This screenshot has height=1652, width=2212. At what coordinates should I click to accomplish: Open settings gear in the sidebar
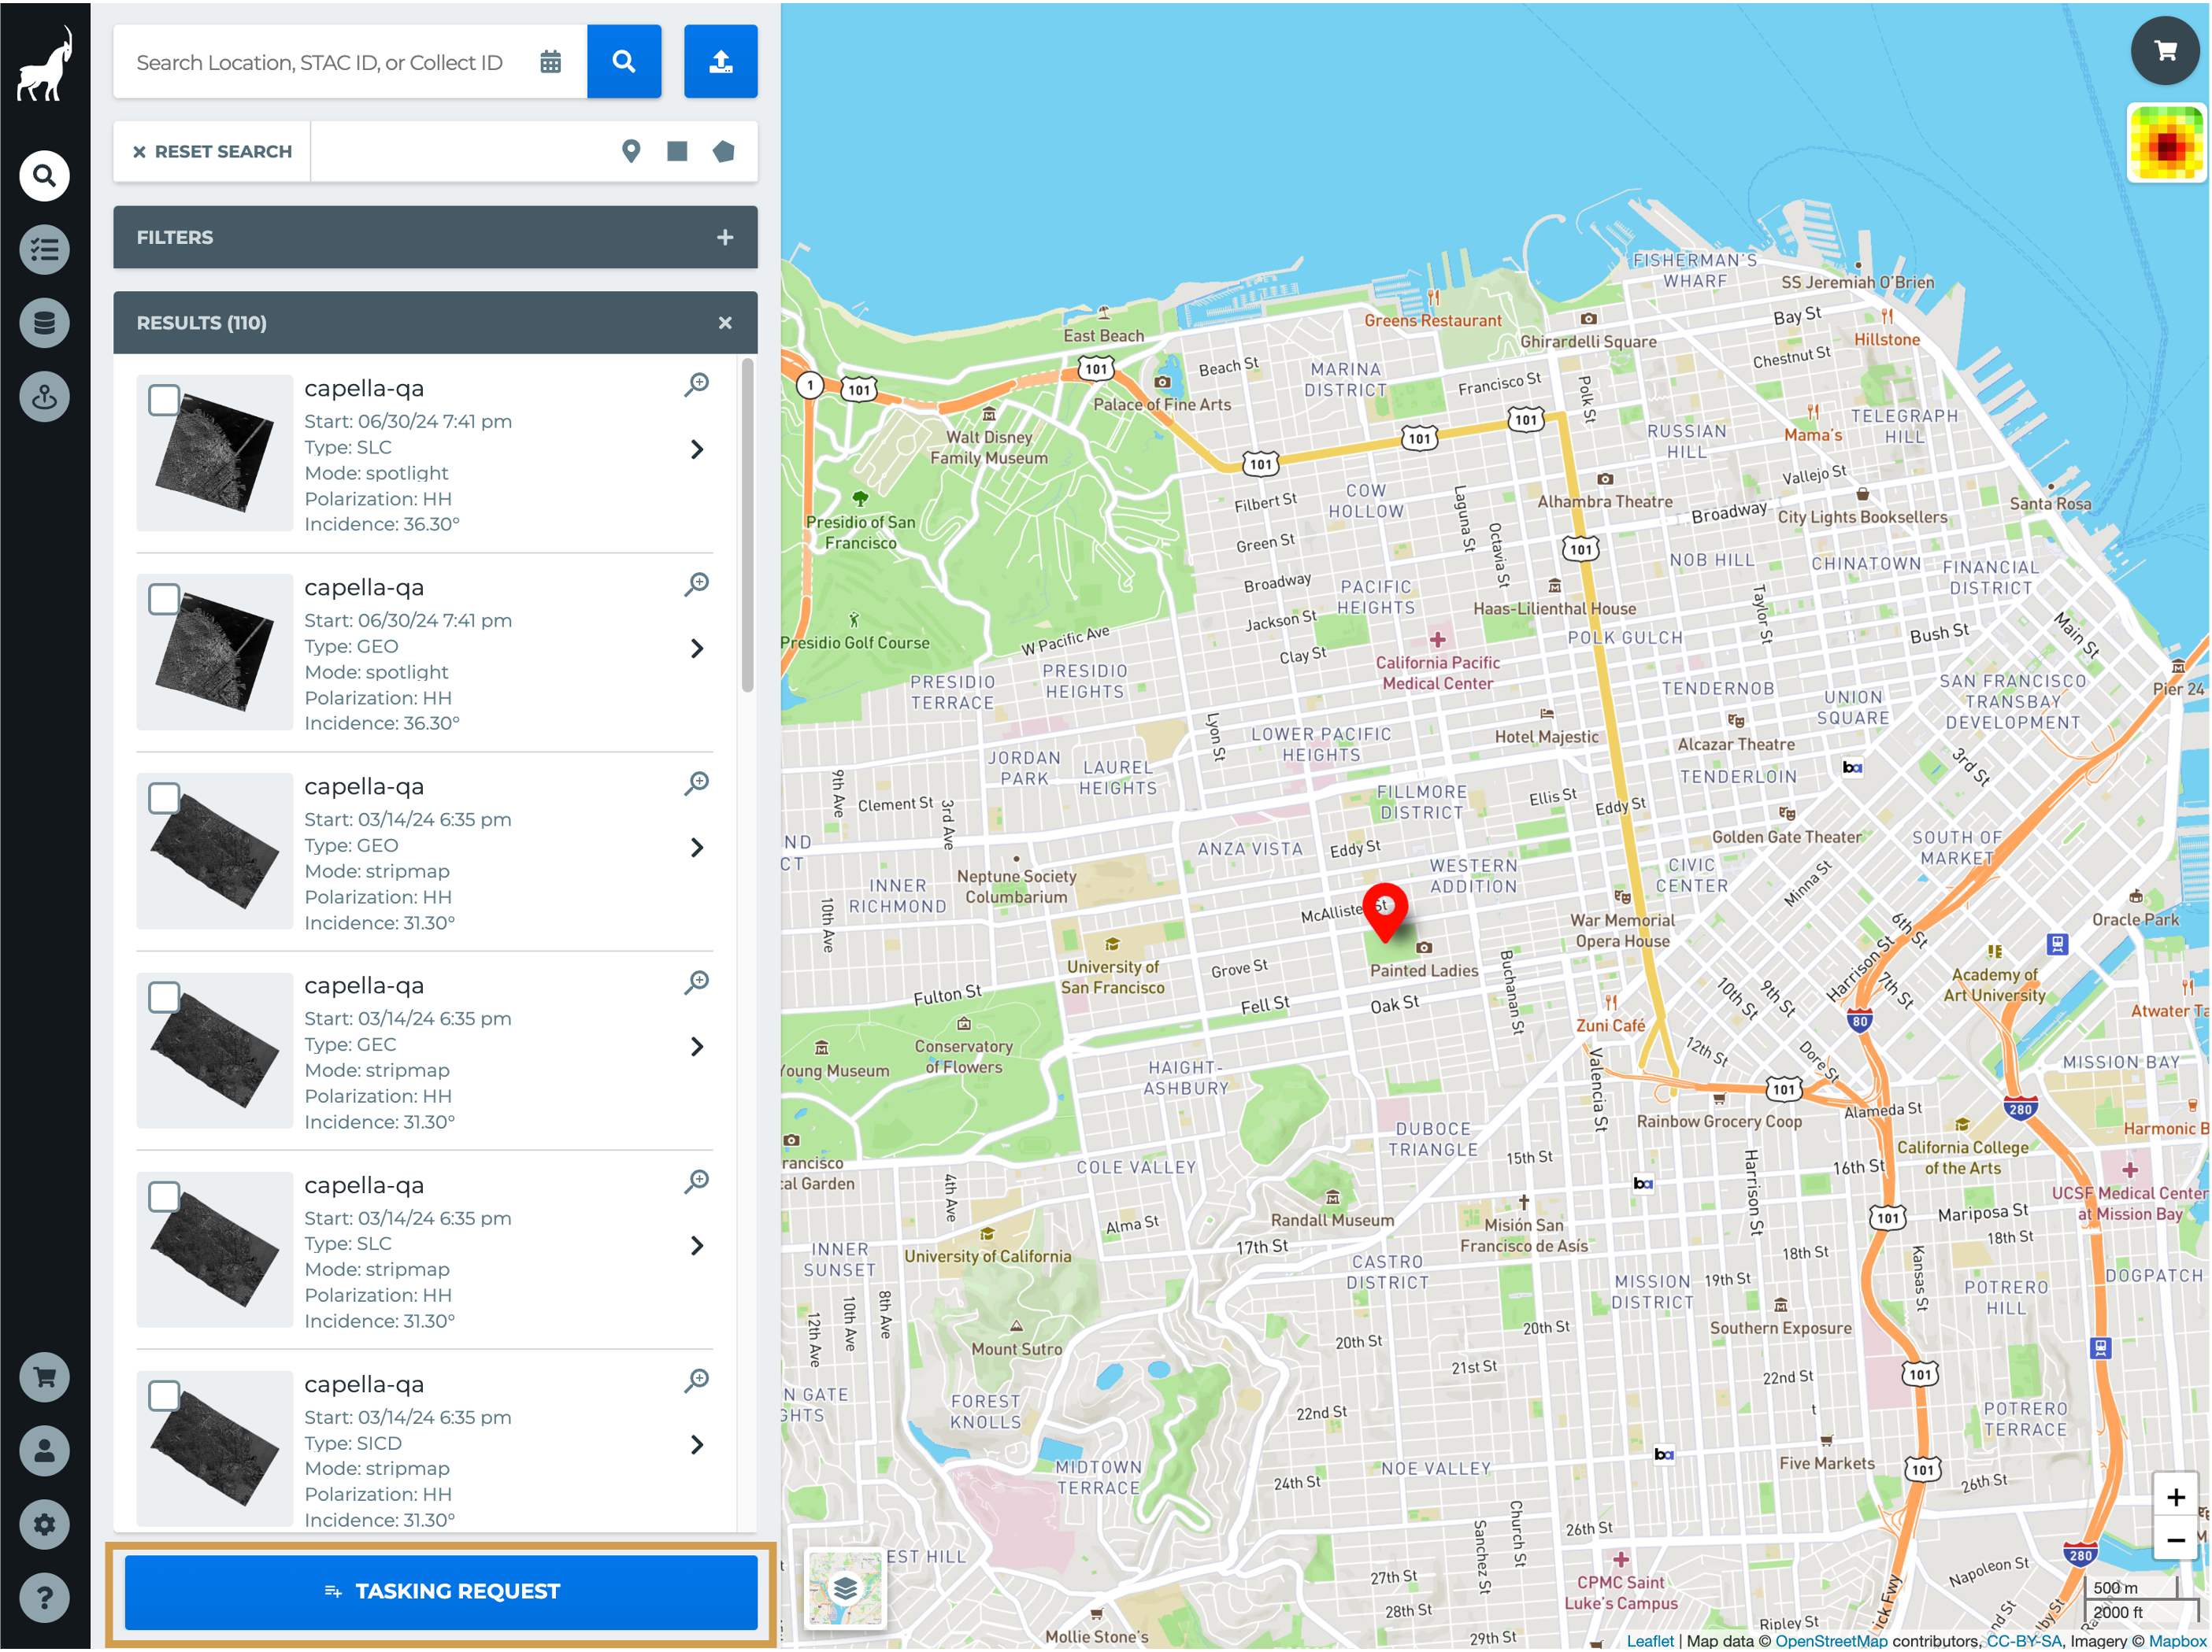pos(45,1525)
